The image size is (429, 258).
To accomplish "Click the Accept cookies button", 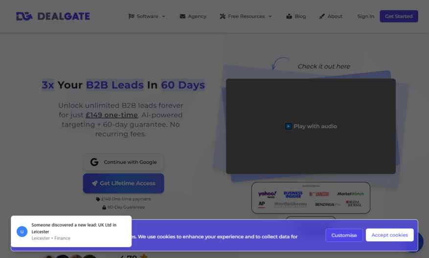I will click(x=389, y=235).
